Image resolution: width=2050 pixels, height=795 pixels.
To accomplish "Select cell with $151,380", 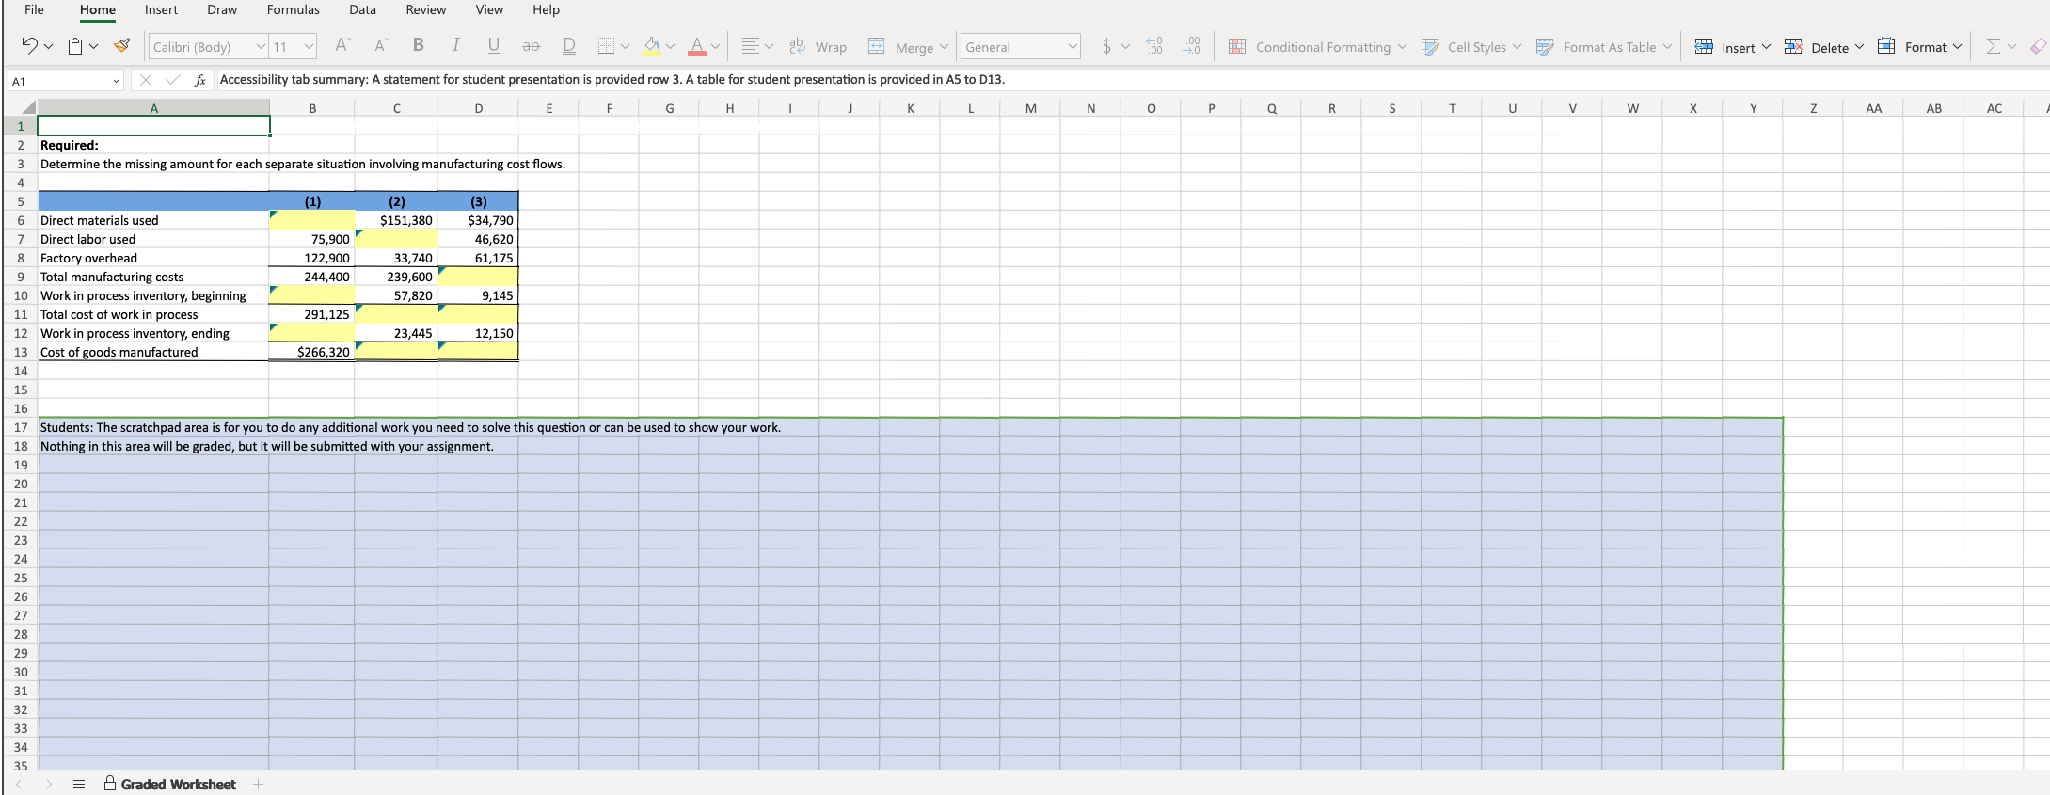I will click(x=396, y=220).
